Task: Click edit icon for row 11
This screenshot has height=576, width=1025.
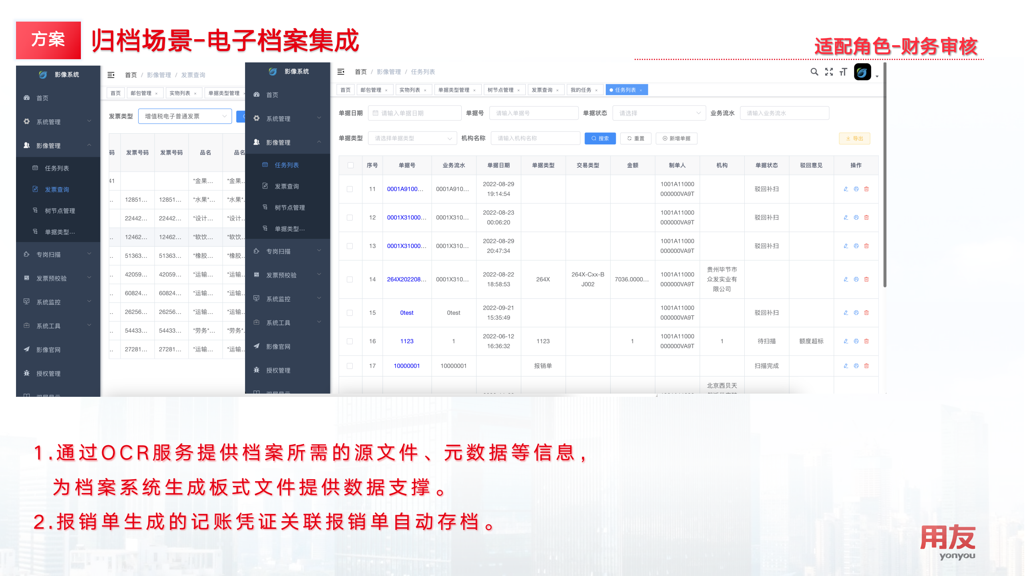Action: tap(846, 189)
